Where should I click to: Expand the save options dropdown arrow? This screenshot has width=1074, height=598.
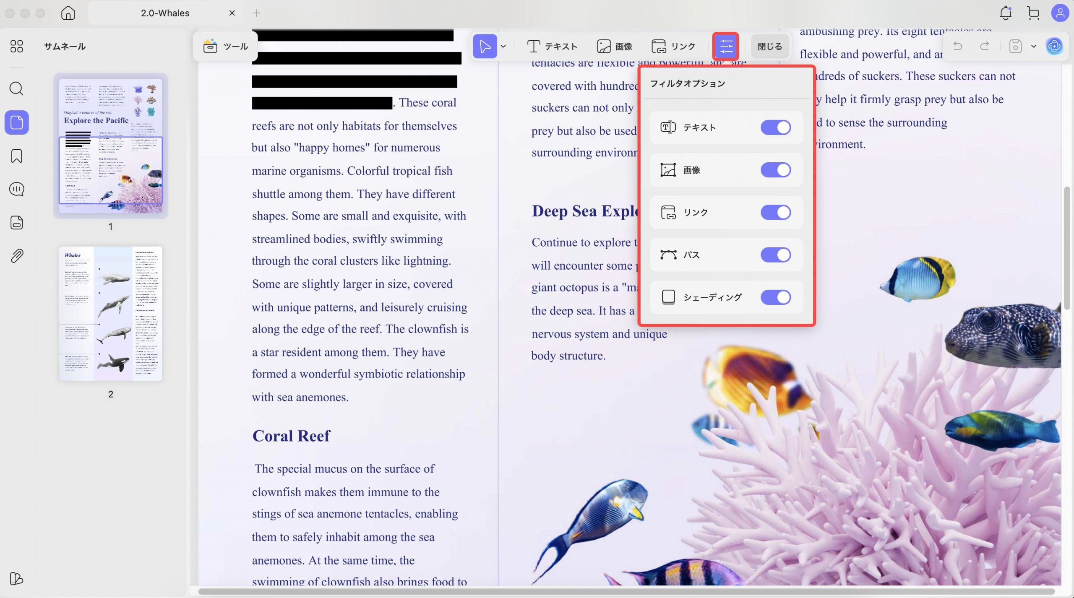coord(1034,46)
